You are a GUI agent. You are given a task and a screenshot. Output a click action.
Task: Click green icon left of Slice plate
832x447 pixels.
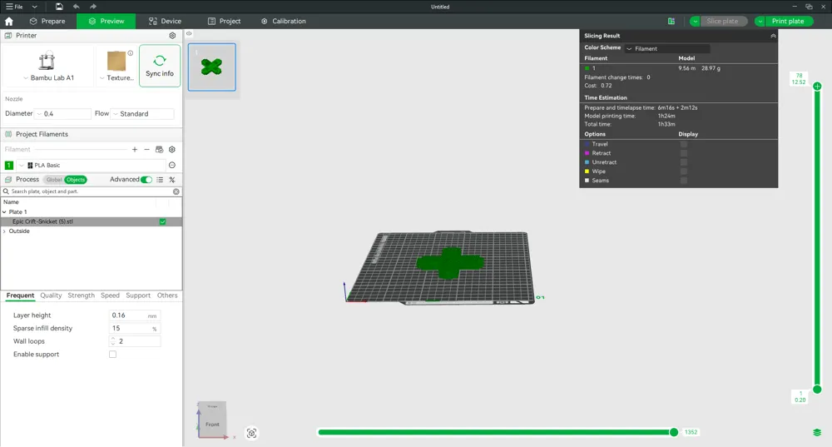tap(671, 22)
